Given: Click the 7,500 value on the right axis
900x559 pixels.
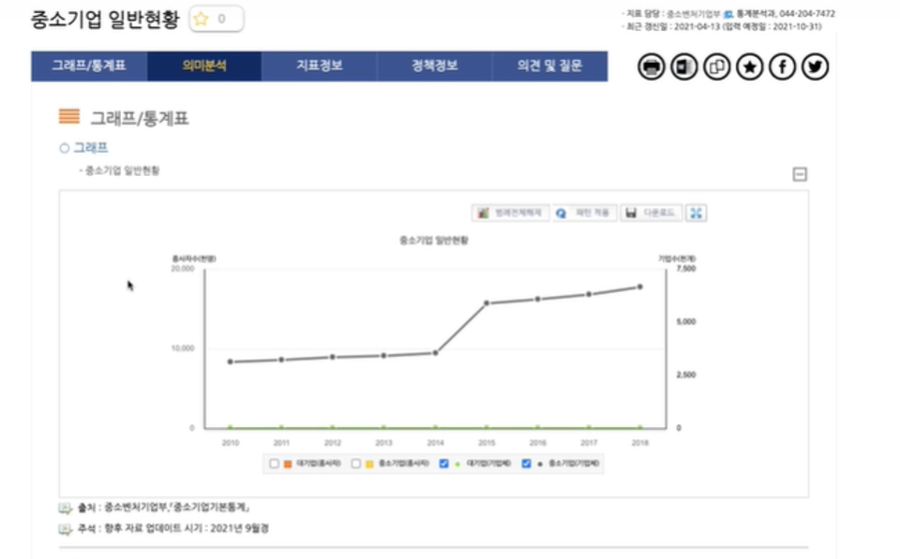Looking at the screenshot, I should pyautogui.click(x=686, y=269).
